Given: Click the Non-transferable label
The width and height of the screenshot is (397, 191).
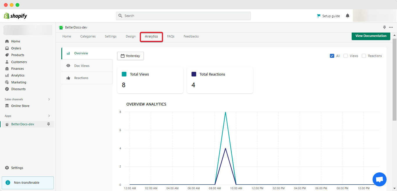Looking at the screenshot, I should coord(27,183).
